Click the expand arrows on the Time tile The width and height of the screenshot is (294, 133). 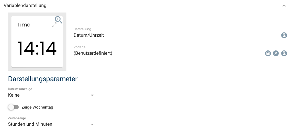(x=54, y=25)
